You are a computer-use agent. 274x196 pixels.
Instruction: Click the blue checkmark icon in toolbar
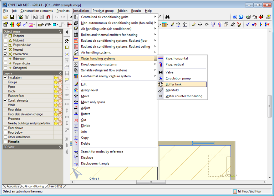pos(248,25)
